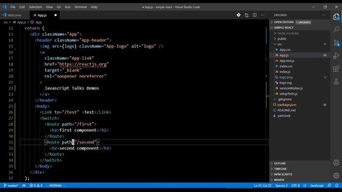
Task: Open serviceWorker.js in the explorer
Action: 291,88
